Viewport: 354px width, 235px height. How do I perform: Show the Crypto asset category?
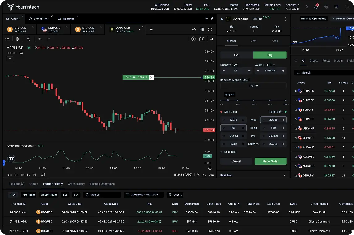[314, 61]
